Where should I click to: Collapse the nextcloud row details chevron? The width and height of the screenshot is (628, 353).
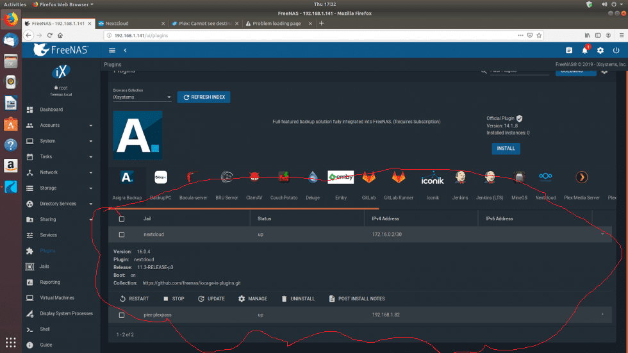tap(602, 234)
